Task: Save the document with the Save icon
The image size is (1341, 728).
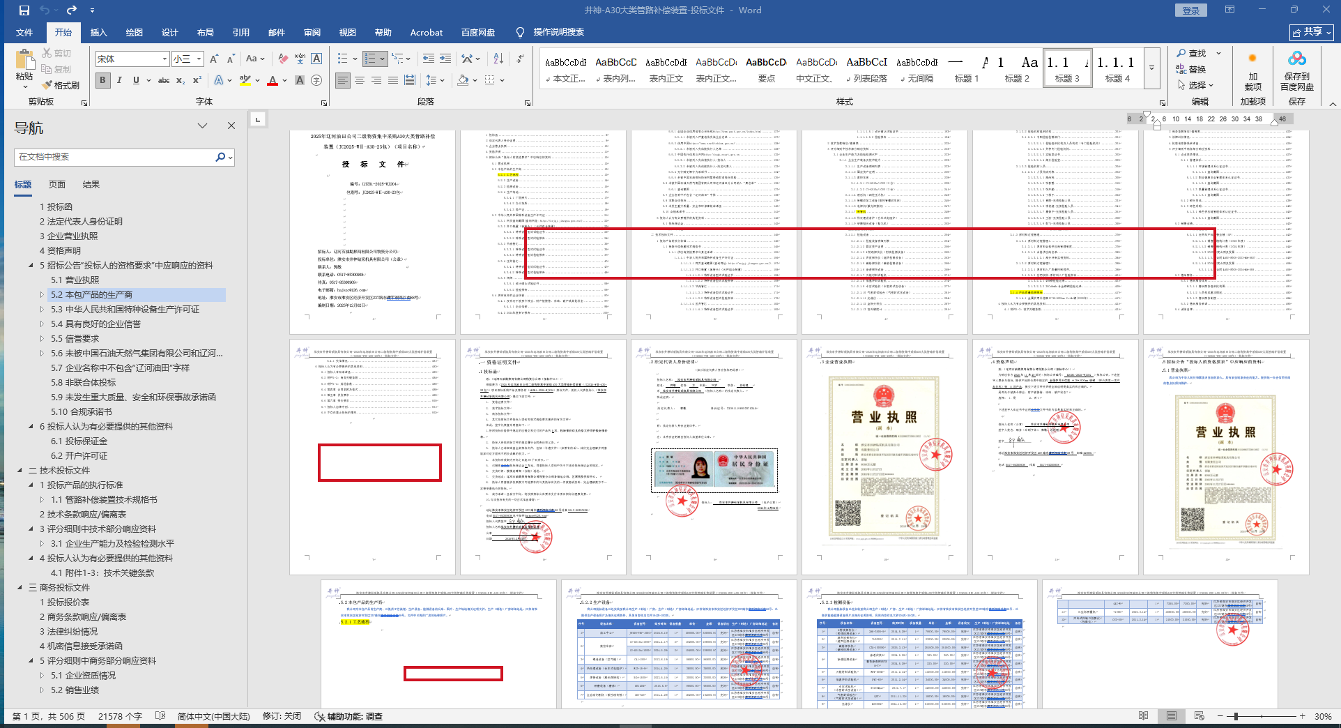Action: click(24, 10)
